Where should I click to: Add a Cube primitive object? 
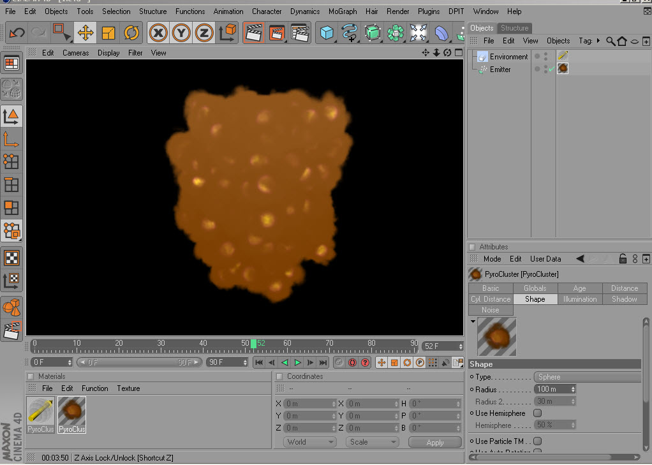tap(327, 33)
